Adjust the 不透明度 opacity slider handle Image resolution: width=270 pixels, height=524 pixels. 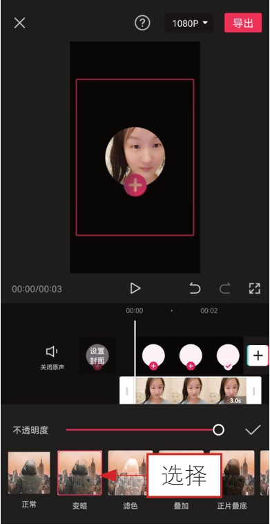(218, 430)
